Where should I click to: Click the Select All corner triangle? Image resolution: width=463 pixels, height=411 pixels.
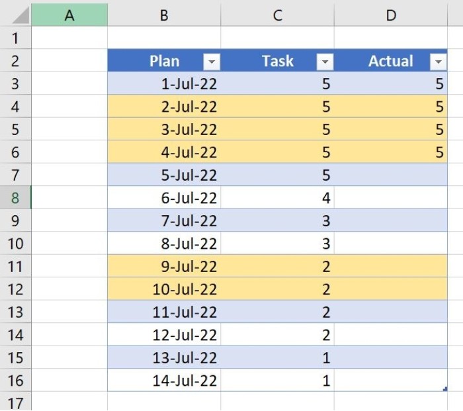click(x=21, y=15)
